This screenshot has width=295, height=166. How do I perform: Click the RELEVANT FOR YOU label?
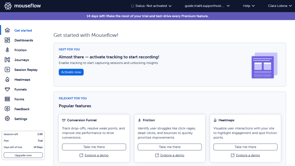[x=73, y=98]
